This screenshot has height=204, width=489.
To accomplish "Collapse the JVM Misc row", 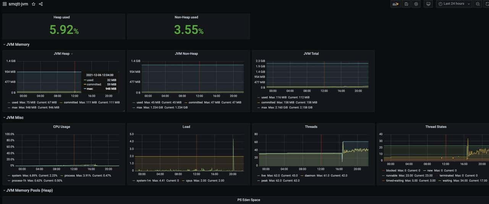I will coord(15,118).
